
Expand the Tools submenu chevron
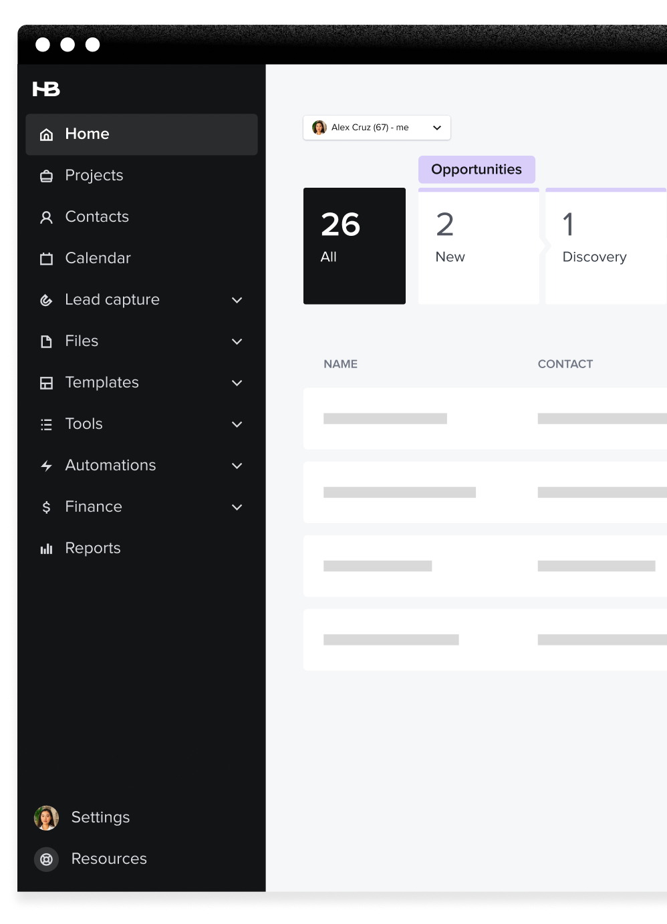click(x=237, y=425)
